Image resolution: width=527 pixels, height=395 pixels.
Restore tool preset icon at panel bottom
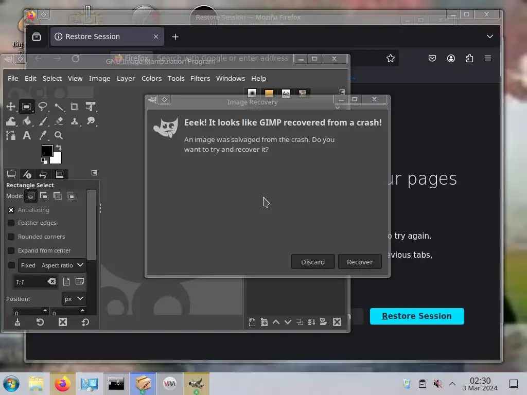pyautogui.click(x=40, y=322)
